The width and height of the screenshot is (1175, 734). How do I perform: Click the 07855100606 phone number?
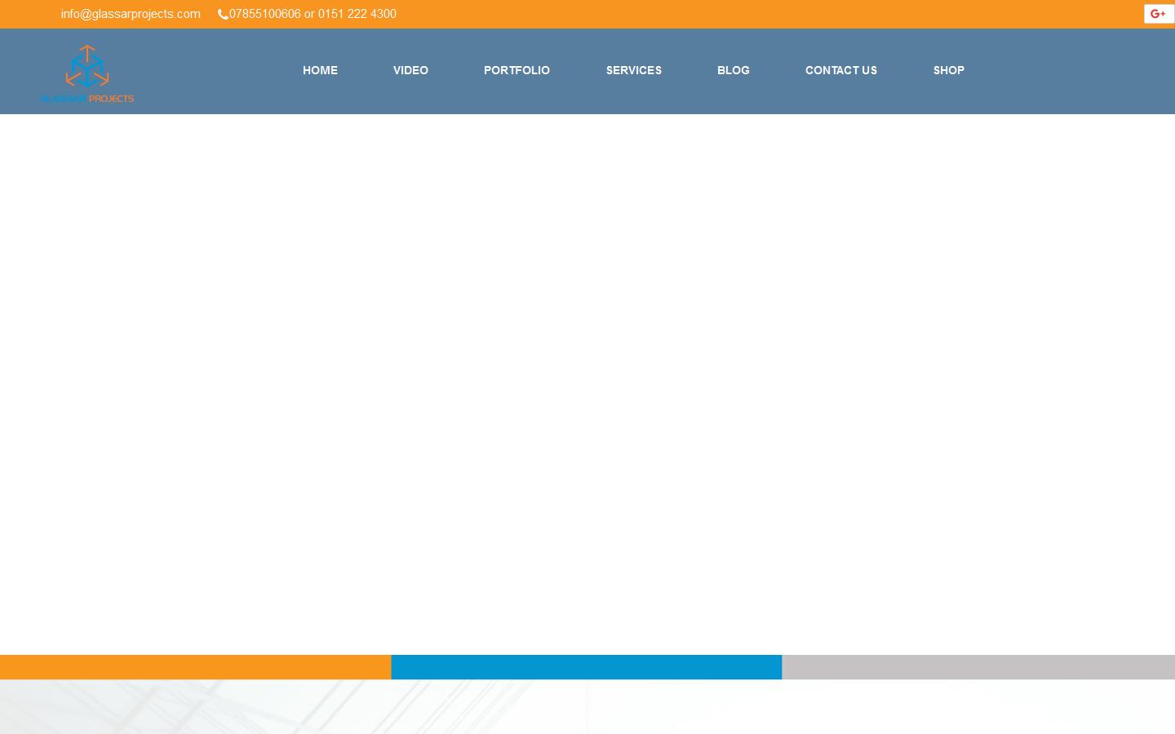[x=265, y=14]
